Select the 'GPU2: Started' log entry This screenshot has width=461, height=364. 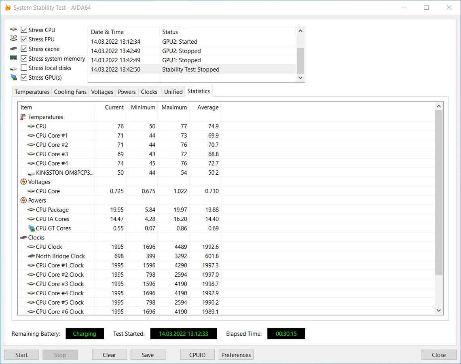coord(192,42)
